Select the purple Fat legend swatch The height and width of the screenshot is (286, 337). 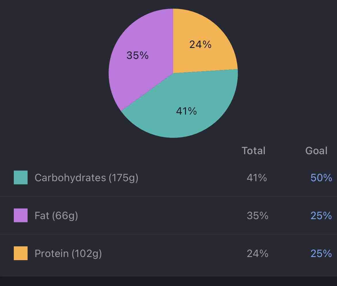coord(21,215)
